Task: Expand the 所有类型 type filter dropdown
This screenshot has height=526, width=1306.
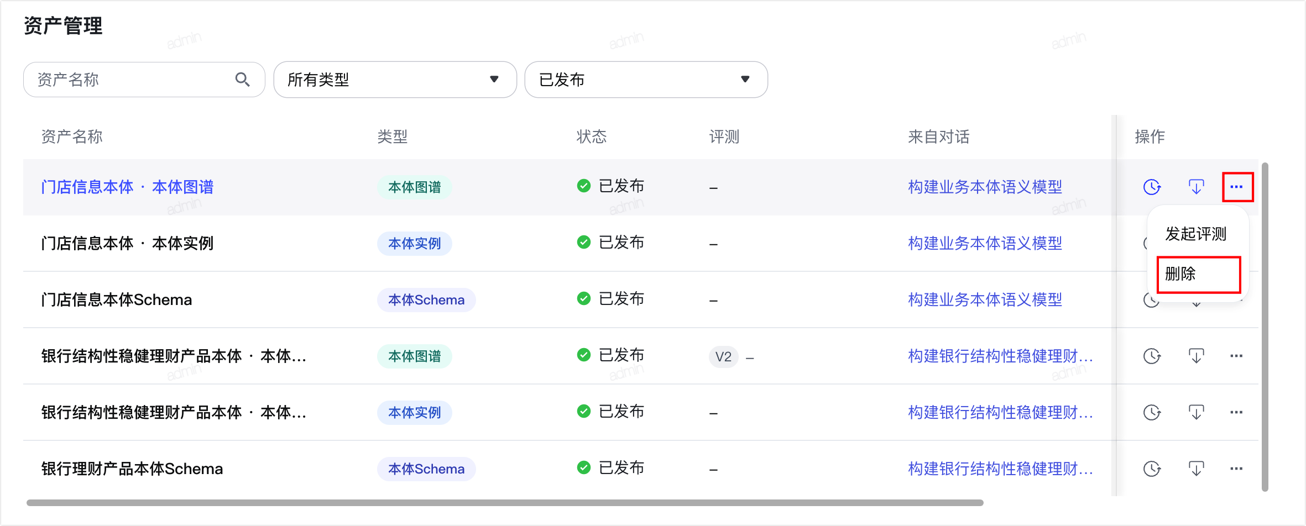Action: click(395, 80)
